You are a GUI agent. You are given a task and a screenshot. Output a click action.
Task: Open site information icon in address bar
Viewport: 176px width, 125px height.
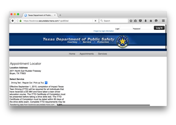coord(17,21)
